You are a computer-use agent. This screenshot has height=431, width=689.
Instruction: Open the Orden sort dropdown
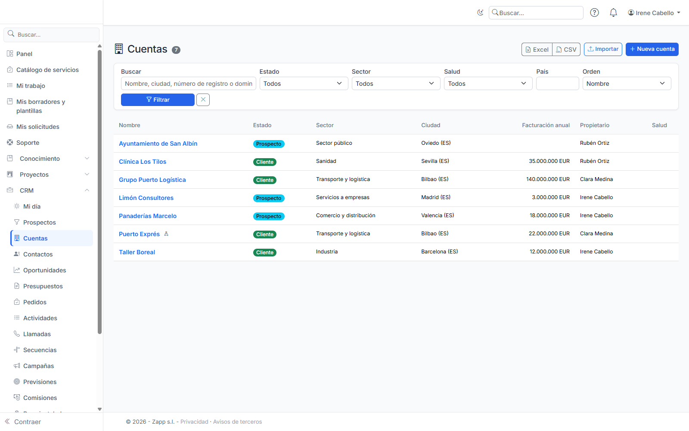click(627, 84)
